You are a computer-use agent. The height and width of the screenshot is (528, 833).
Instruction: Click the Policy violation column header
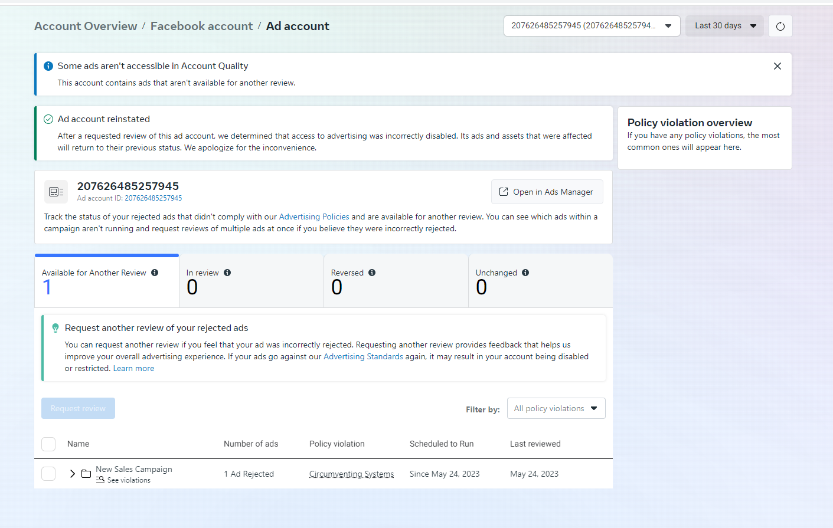(337, 444)
